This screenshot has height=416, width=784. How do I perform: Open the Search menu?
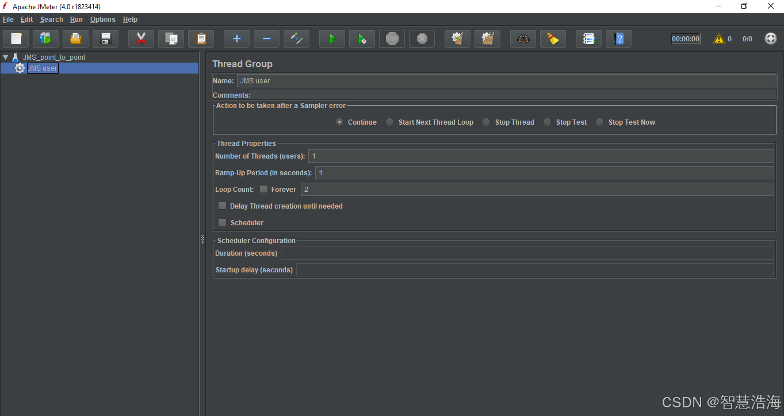pyautogui.click(x=51, y=20)
